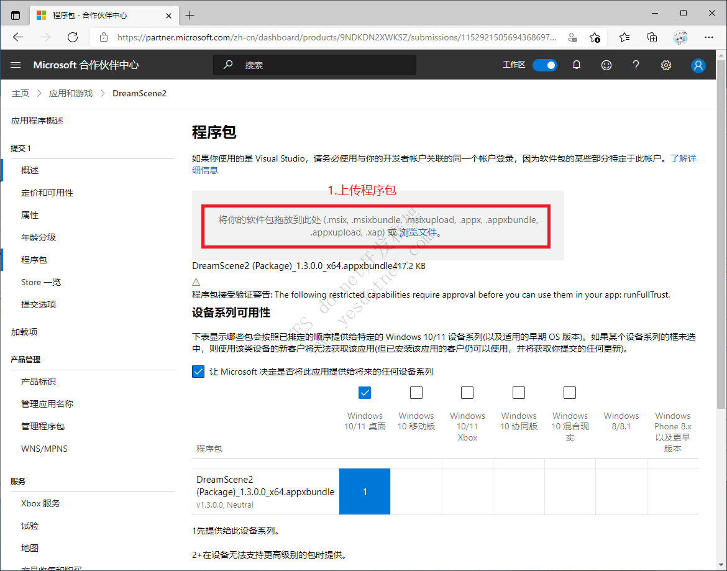This screenshot has height=571, width=727.
Task: Open a new browser tab
Action: (190, 16)
